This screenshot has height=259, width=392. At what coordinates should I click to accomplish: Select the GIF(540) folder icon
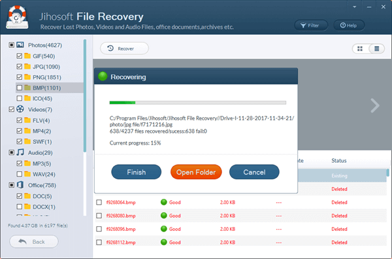[x=27, y=56]
